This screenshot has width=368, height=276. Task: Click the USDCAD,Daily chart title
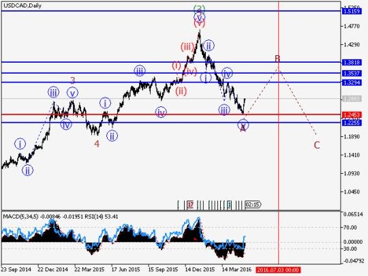pos(22,5)
